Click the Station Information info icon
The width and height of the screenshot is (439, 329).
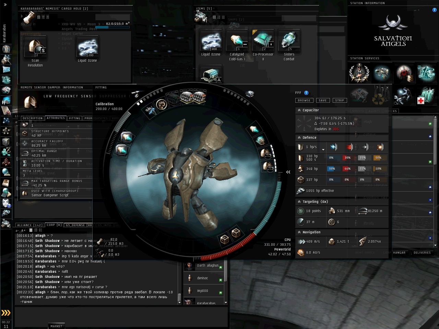pos(435,10)
